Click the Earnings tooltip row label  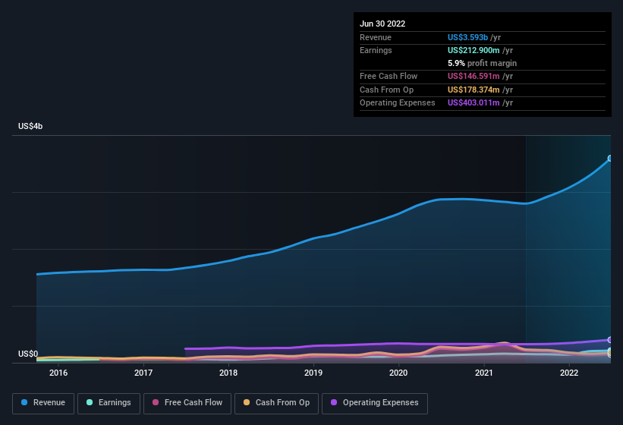376,50
